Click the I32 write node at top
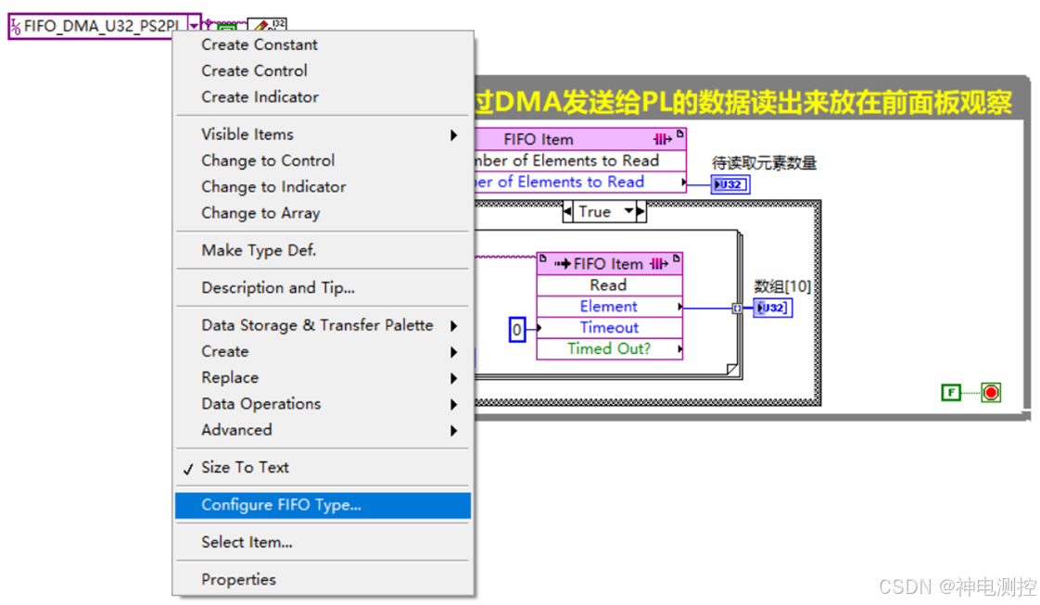This screenshot has height=605, width=1040. [267, 25]
